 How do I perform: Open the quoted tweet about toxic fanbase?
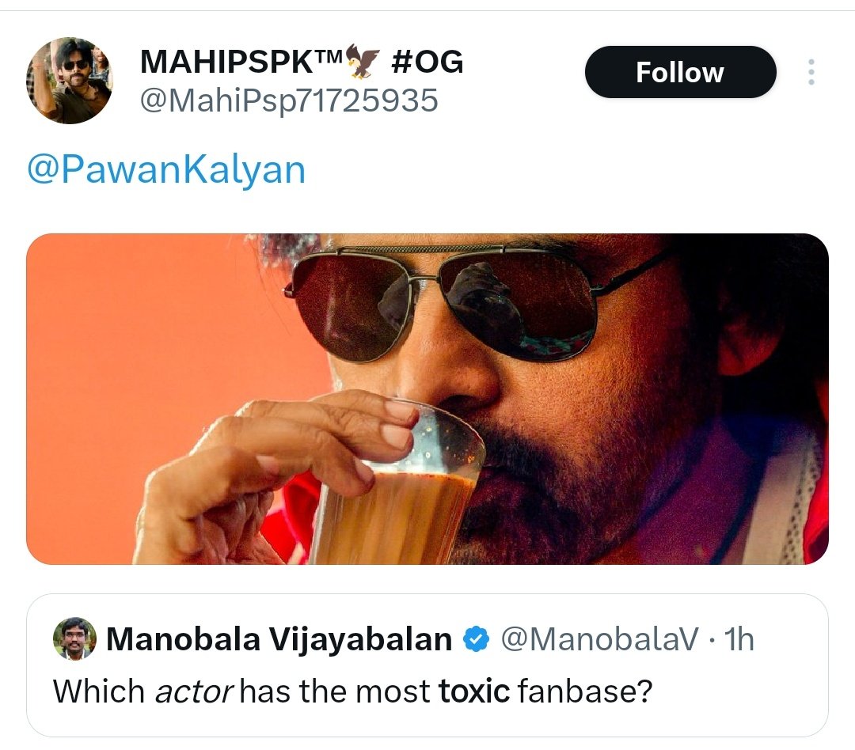[427, 665]
